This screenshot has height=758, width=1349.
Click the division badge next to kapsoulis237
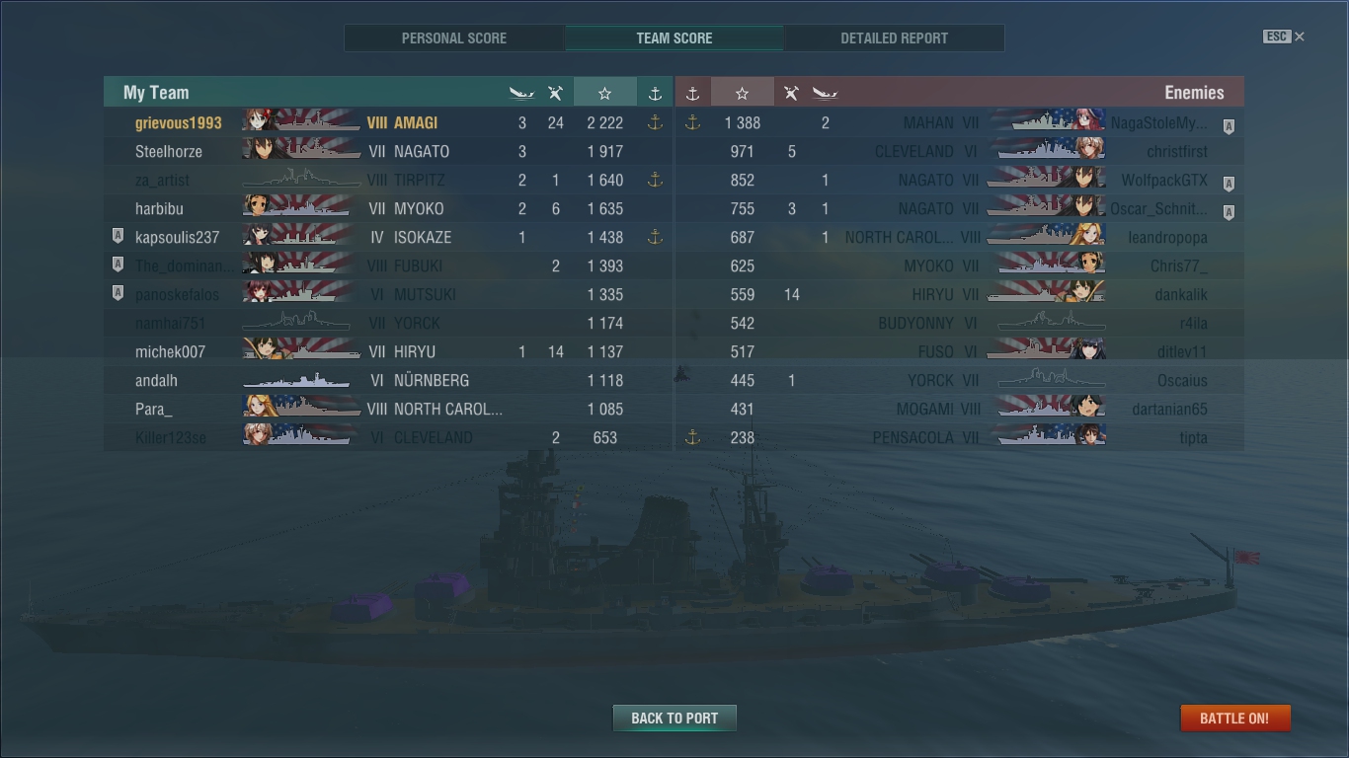118,237
